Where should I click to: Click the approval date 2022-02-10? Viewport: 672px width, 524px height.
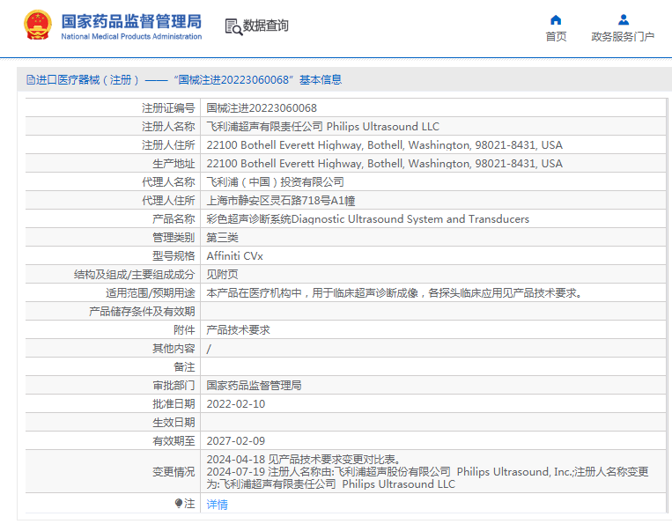point(235,403)
